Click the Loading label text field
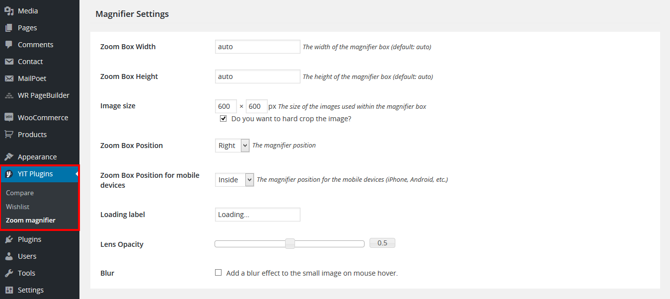Image resolution: width=670 pixels, height=299 pixels. [x=257, y=214]
